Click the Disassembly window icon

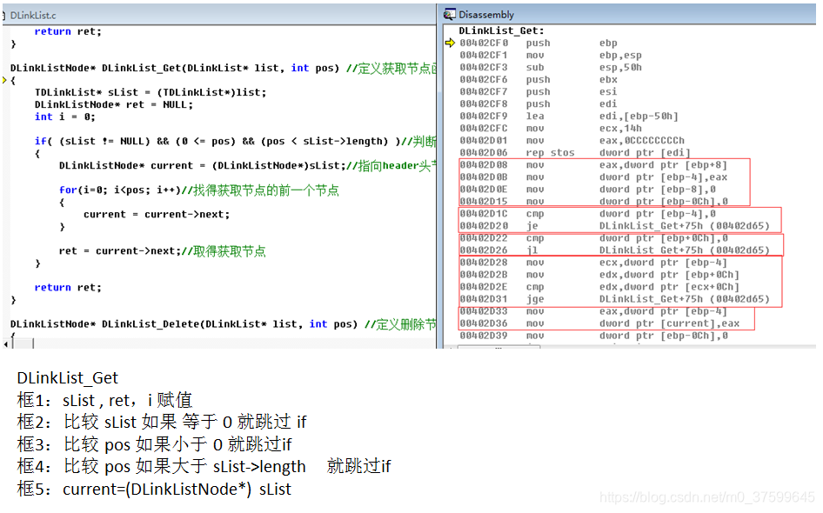click(450, 14)
